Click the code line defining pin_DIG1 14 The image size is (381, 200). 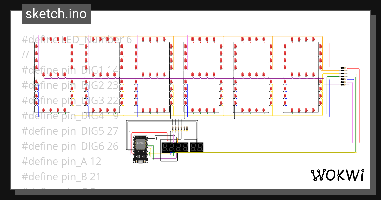pos(70,70)
